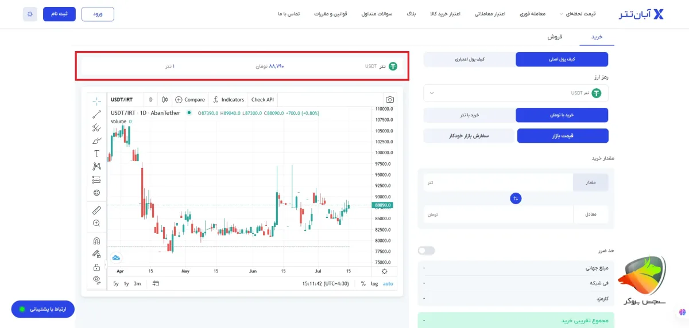Click the معادل تومان input field

point(498,214)
